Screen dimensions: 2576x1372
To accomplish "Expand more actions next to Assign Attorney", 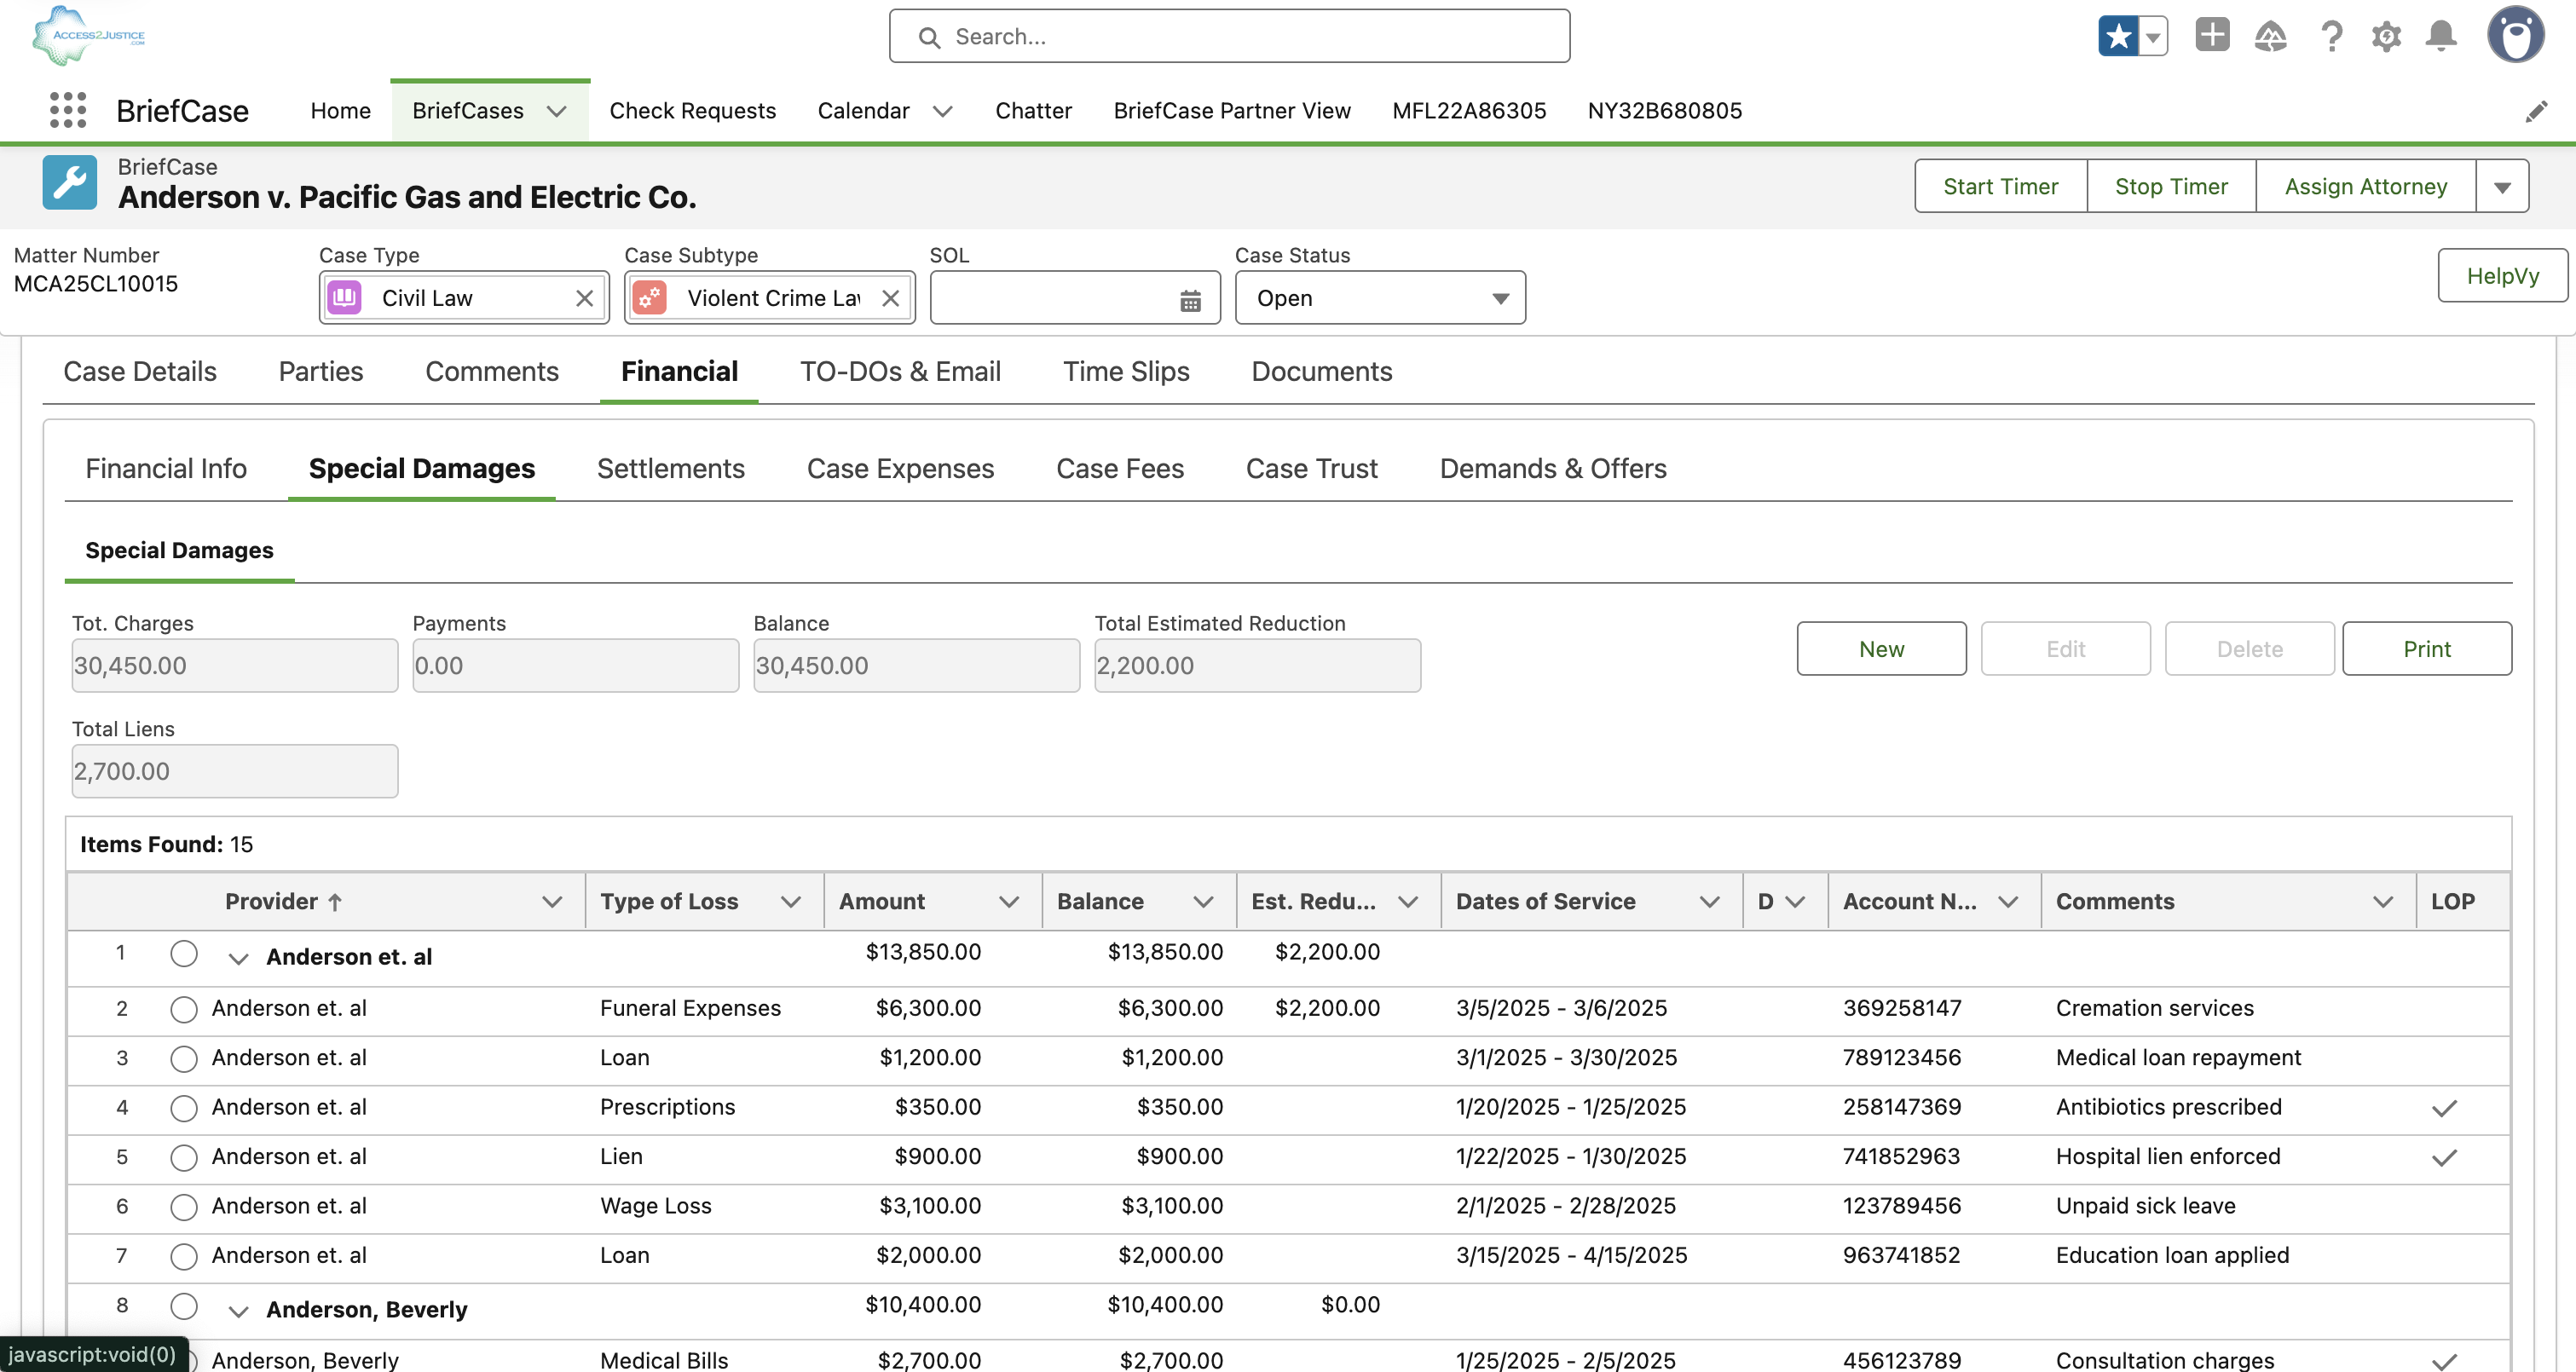I will click(2502, 187).
